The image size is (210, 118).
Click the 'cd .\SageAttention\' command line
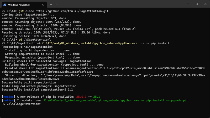point(35,40)
